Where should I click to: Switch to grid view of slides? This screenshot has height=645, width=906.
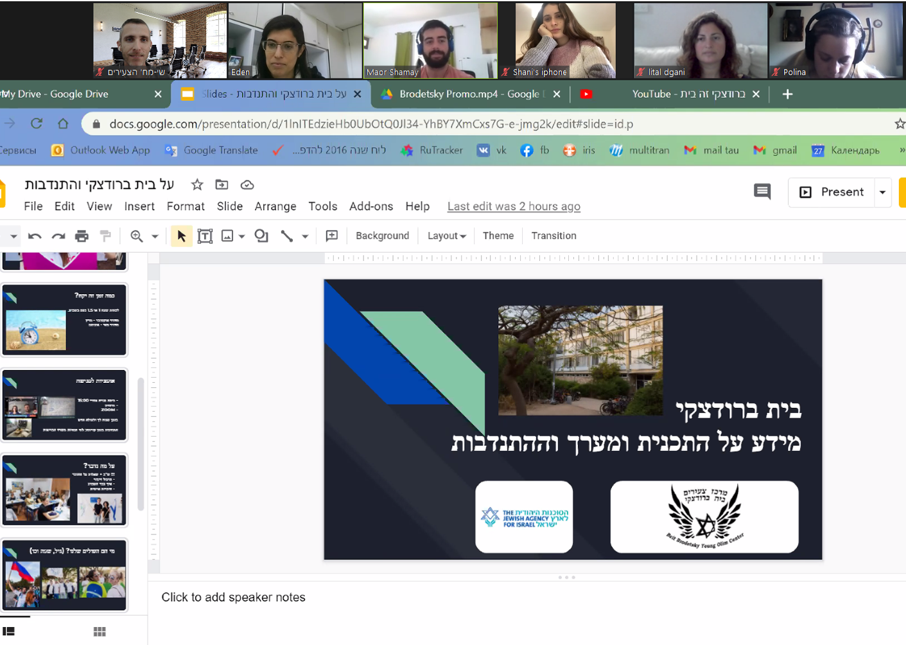tap(100, 632)
